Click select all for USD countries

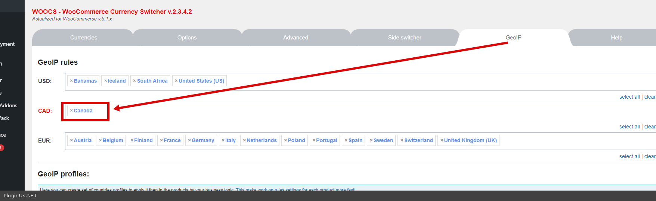pyautogui.click(x=629, y=97)
